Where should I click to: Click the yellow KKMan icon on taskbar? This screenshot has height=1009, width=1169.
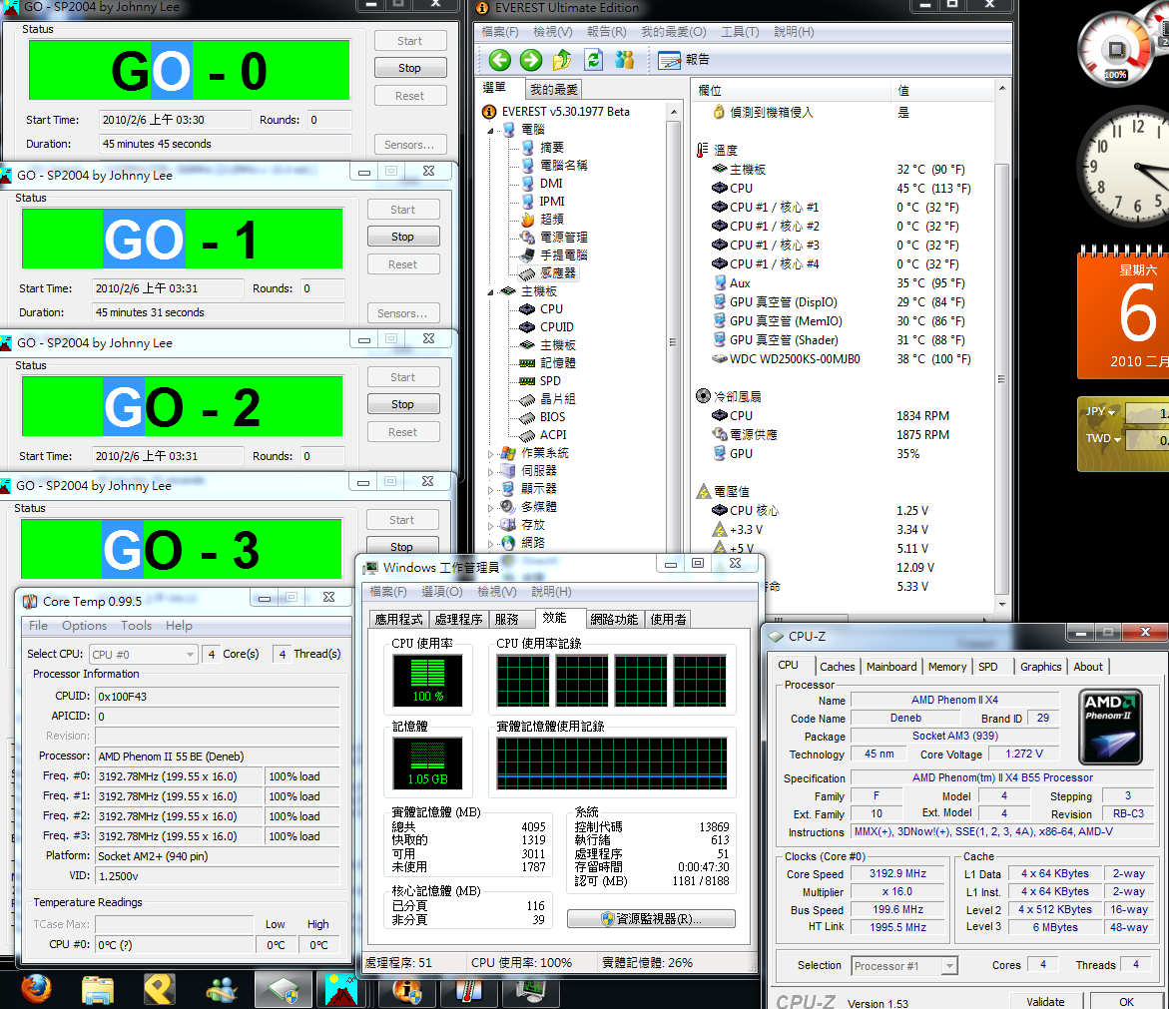pos(159,990)
